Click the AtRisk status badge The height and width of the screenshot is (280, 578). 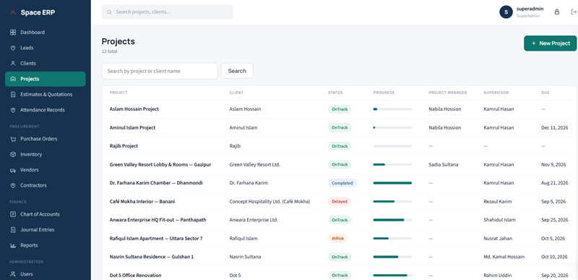click(337, 238)
